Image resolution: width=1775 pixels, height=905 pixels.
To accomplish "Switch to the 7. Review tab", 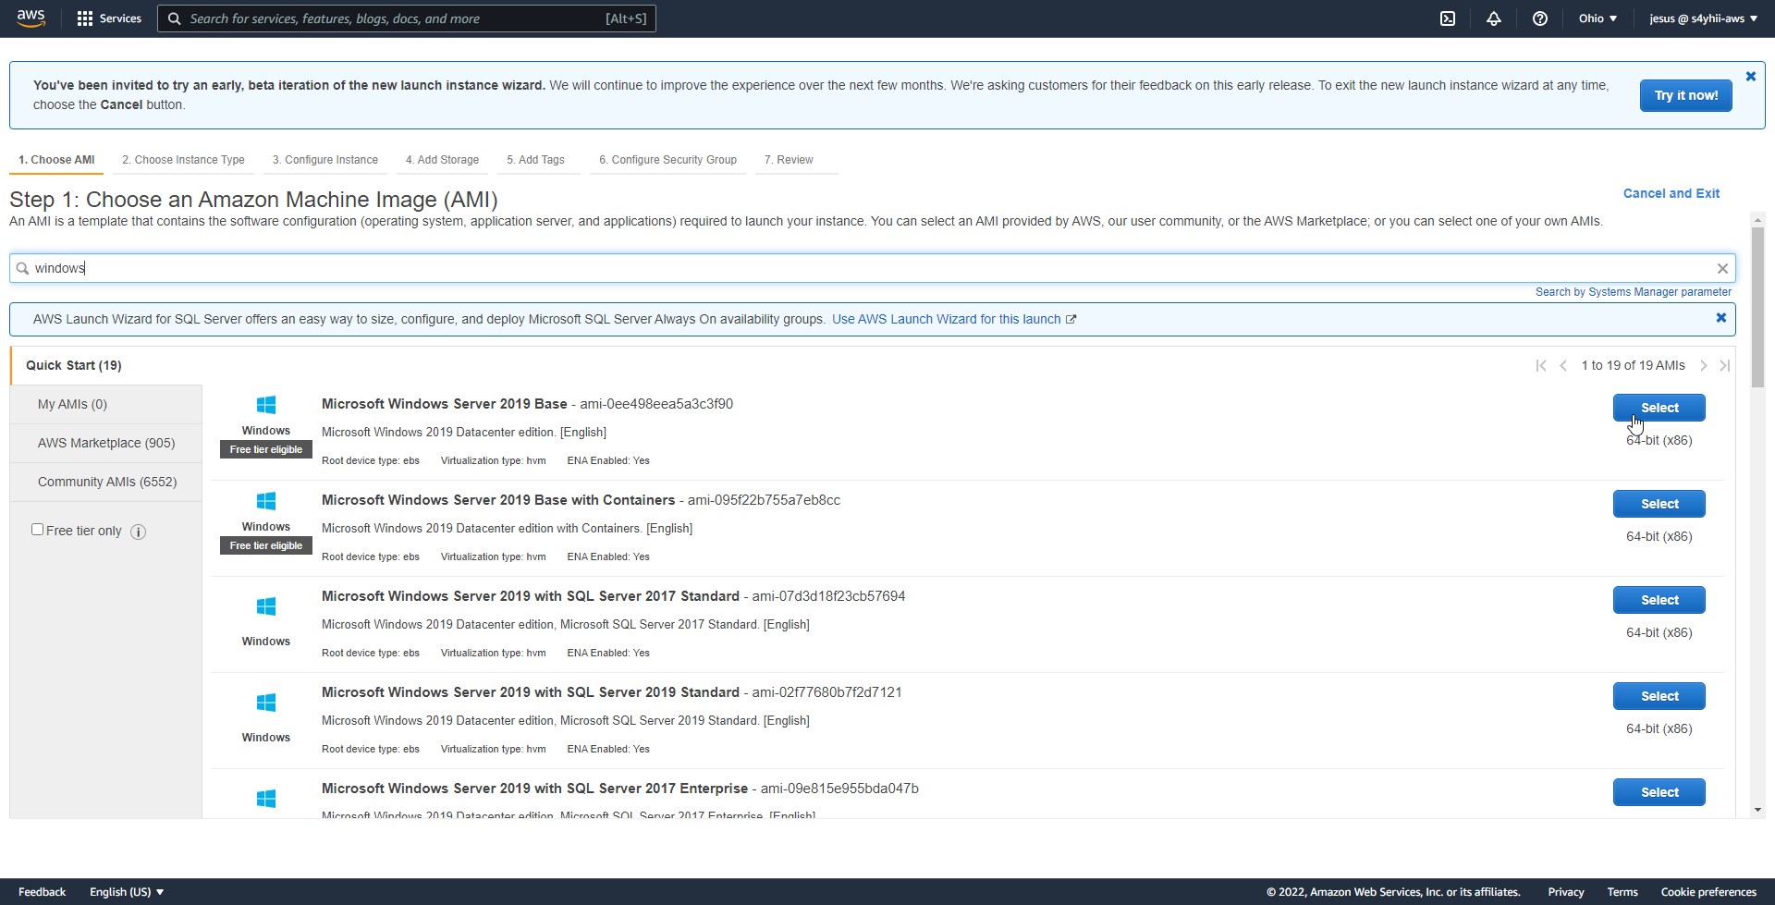I will 789,160.
